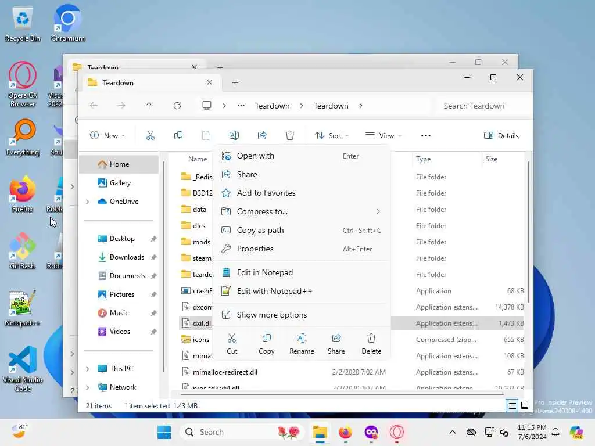Choose Edit with Notepad++
Viewport: 595px width, 446px height.
point(302,291)
